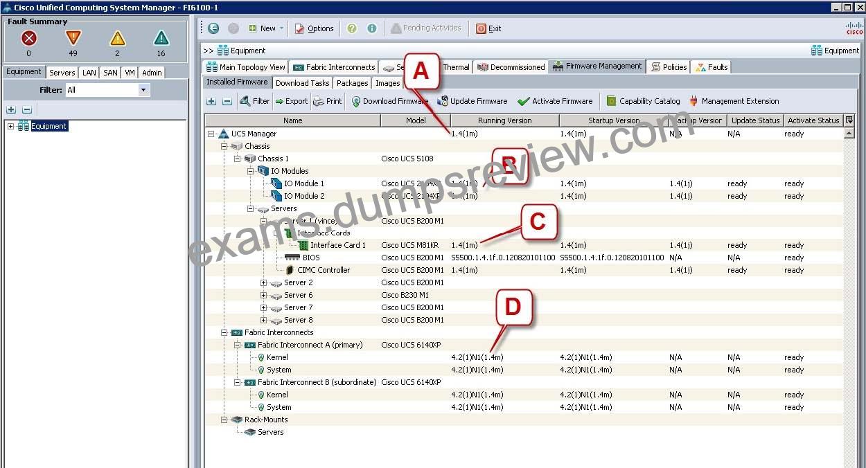The image size is (866, 468).
Task: Open the help question mark icon
Action: click(352, 28)
